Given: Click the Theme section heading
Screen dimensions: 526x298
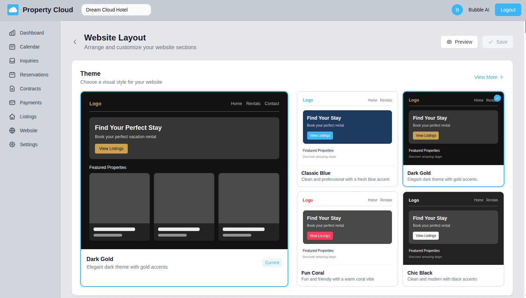Looking at the screenshot, I should pos(90,74).
